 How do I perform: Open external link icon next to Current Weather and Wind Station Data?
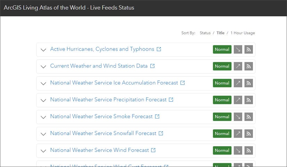tap(152, 66)
